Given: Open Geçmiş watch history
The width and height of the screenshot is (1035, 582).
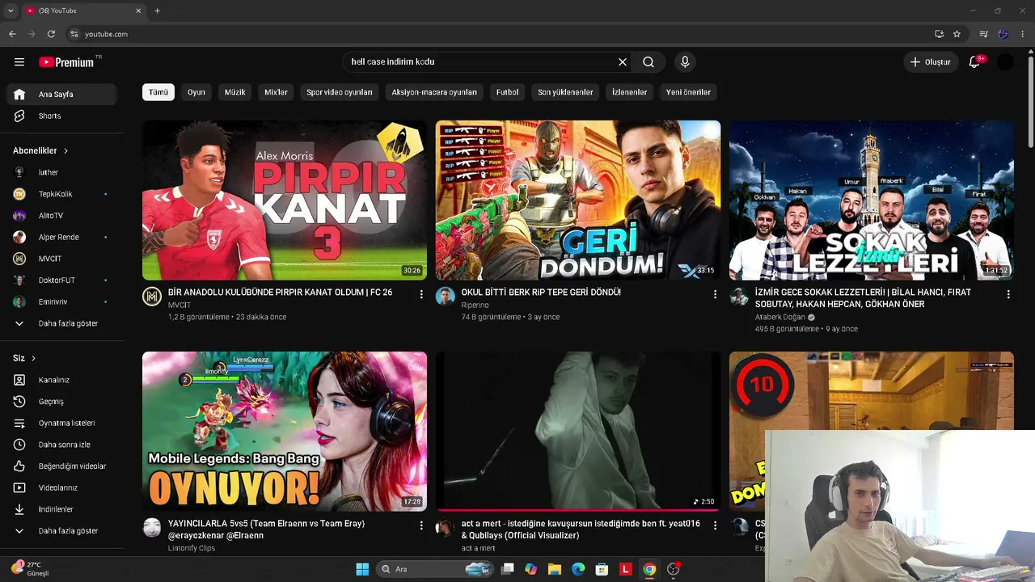Looking at the screenshot, I should 62,402.
